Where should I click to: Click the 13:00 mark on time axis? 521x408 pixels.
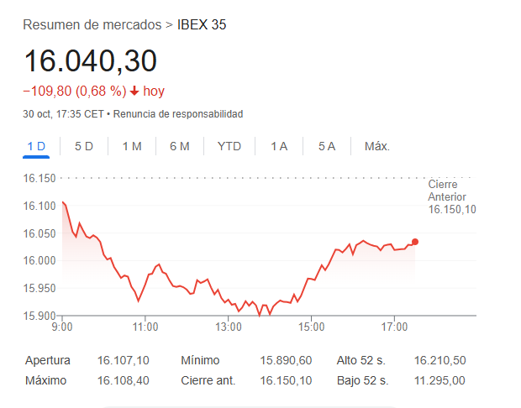(229, 325)
